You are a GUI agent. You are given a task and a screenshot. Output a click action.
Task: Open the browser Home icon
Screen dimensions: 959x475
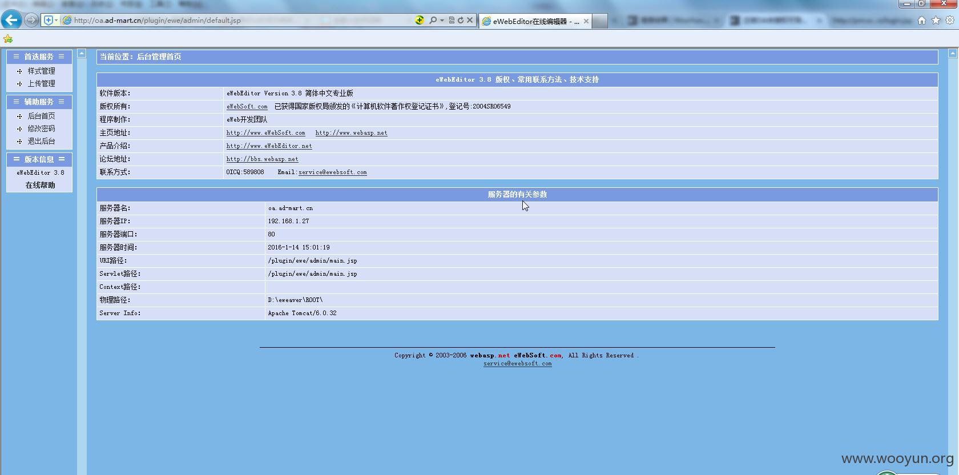point(921,20)
